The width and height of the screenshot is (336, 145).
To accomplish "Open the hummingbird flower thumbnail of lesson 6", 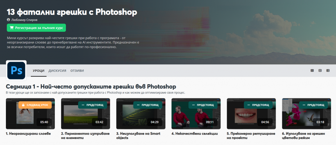I will [307, 114].
